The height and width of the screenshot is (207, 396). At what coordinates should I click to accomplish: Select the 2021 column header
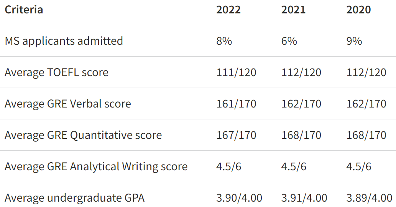293,10
